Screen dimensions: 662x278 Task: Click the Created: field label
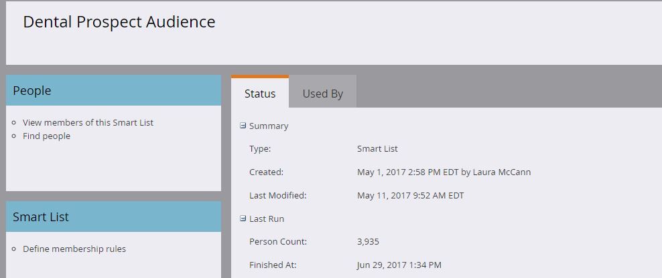(267, 172)
